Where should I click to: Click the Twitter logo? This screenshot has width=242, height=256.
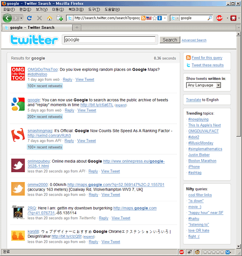pos(34,39)
